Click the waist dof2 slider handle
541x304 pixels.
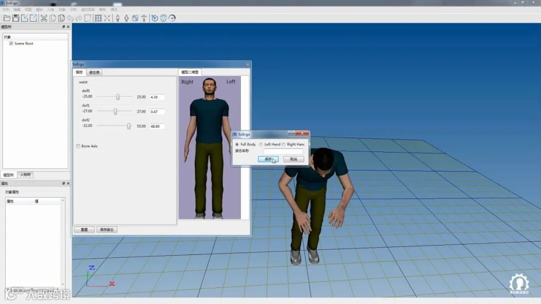129,126
